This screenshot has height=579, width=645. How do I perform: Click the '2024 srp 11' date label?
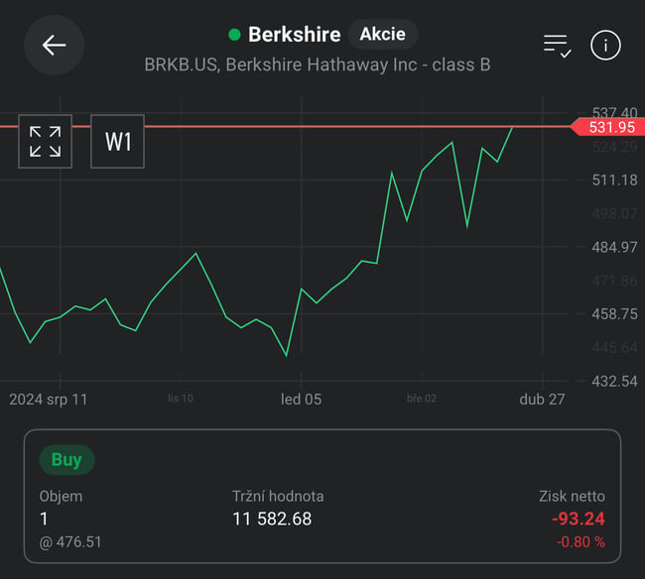(x=49, y=399)
